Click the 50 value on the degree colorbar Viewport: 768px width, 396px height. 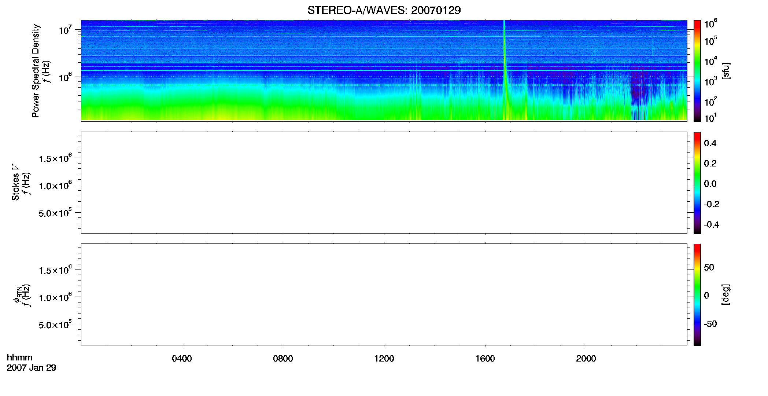(709, 267)
